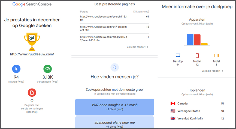Click the Desktop device icon
Viewport: 236px width, 129px height.
178,56
